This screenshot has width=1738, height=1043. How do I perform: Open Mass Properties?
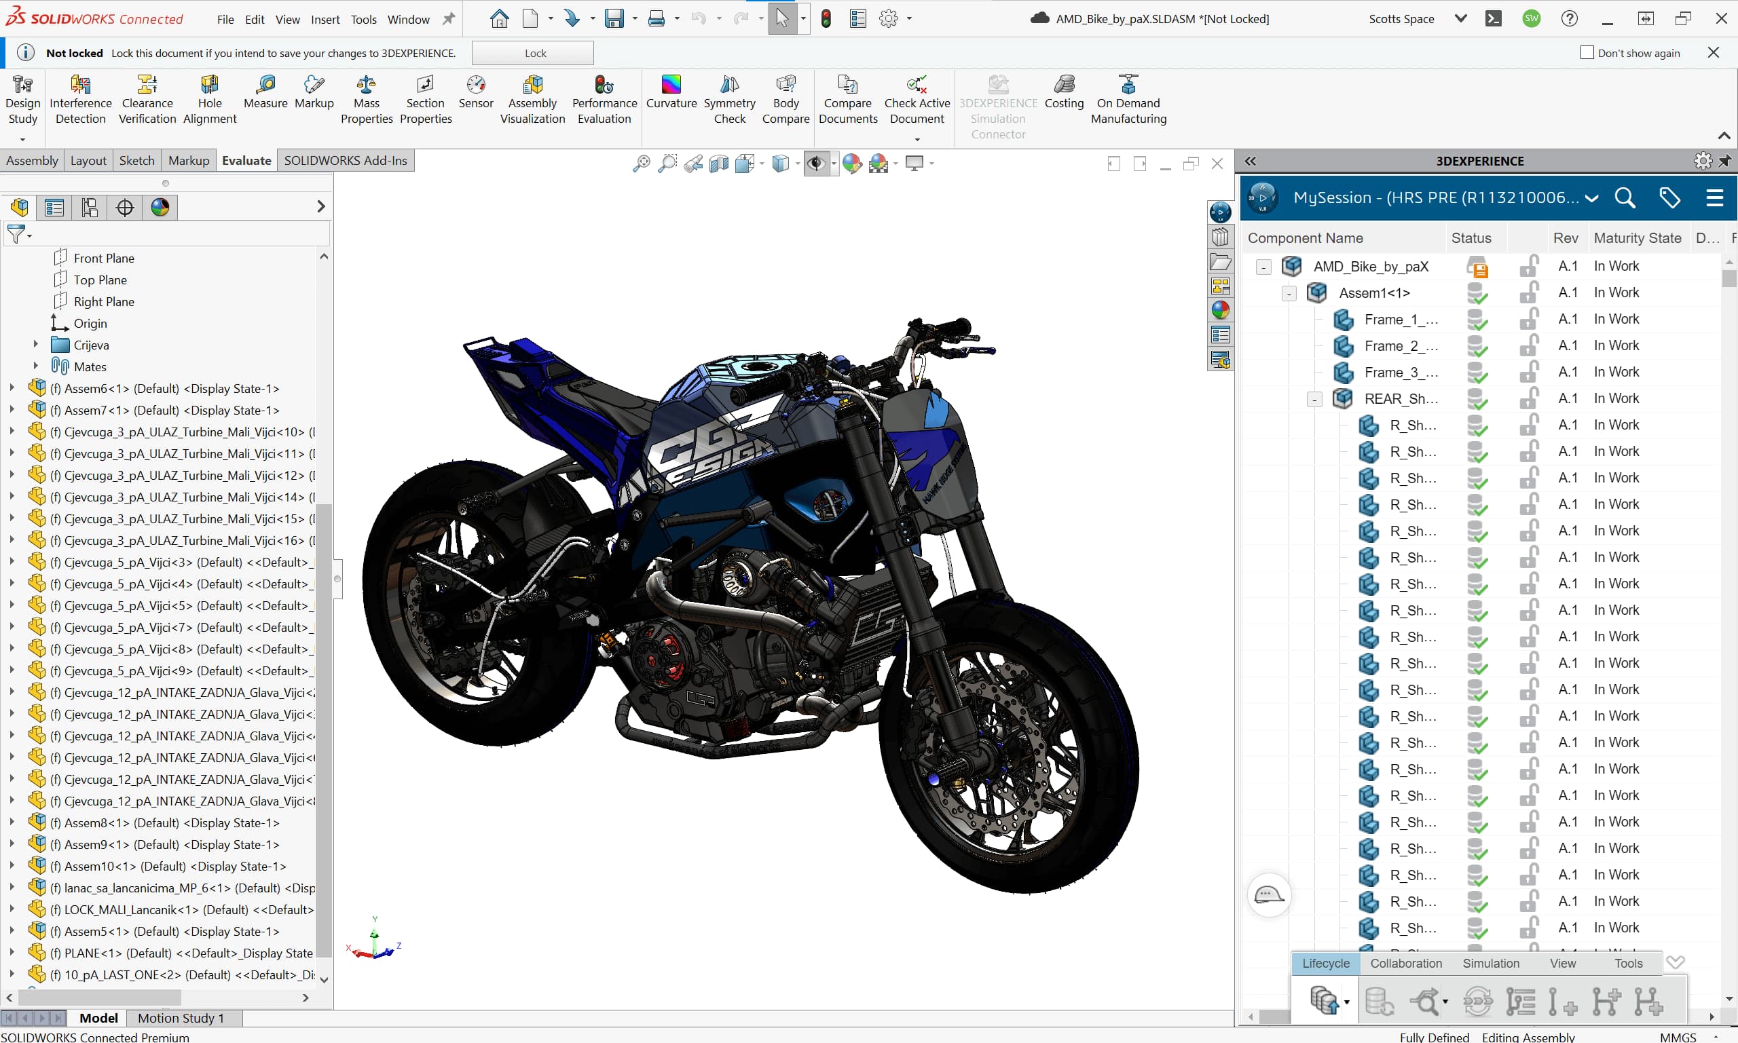[367, 100]
